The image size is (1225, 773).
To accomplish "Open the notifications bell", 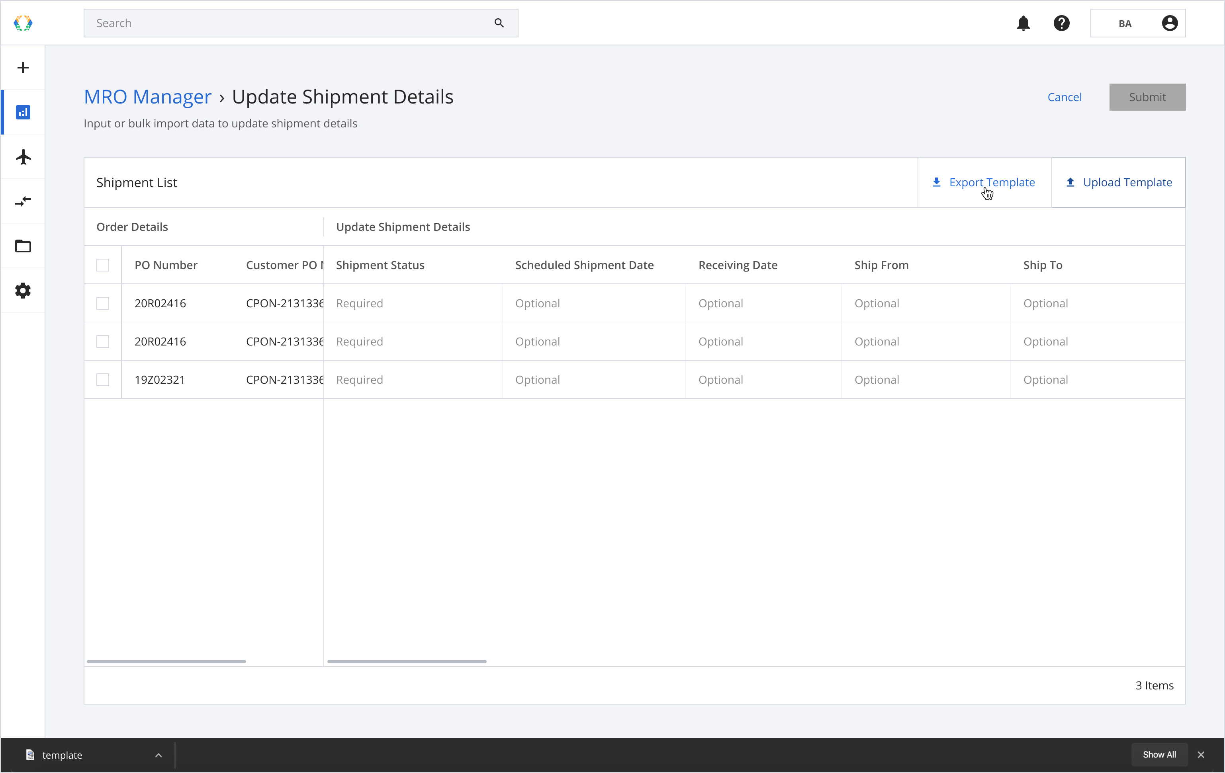I will point(1023,23).
